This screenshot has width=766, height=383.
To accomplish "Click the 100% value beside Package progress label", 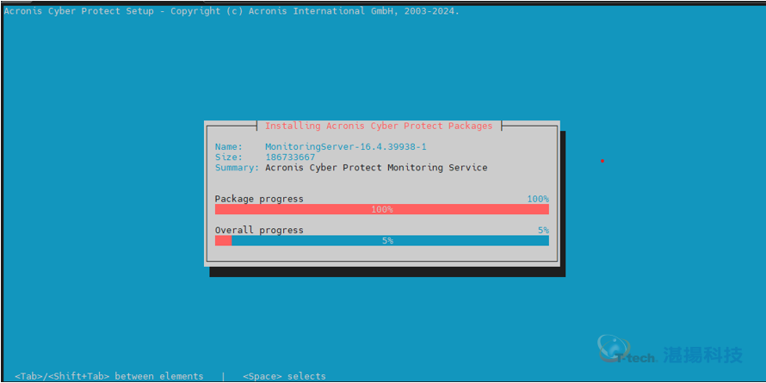I will pos(538,199).
